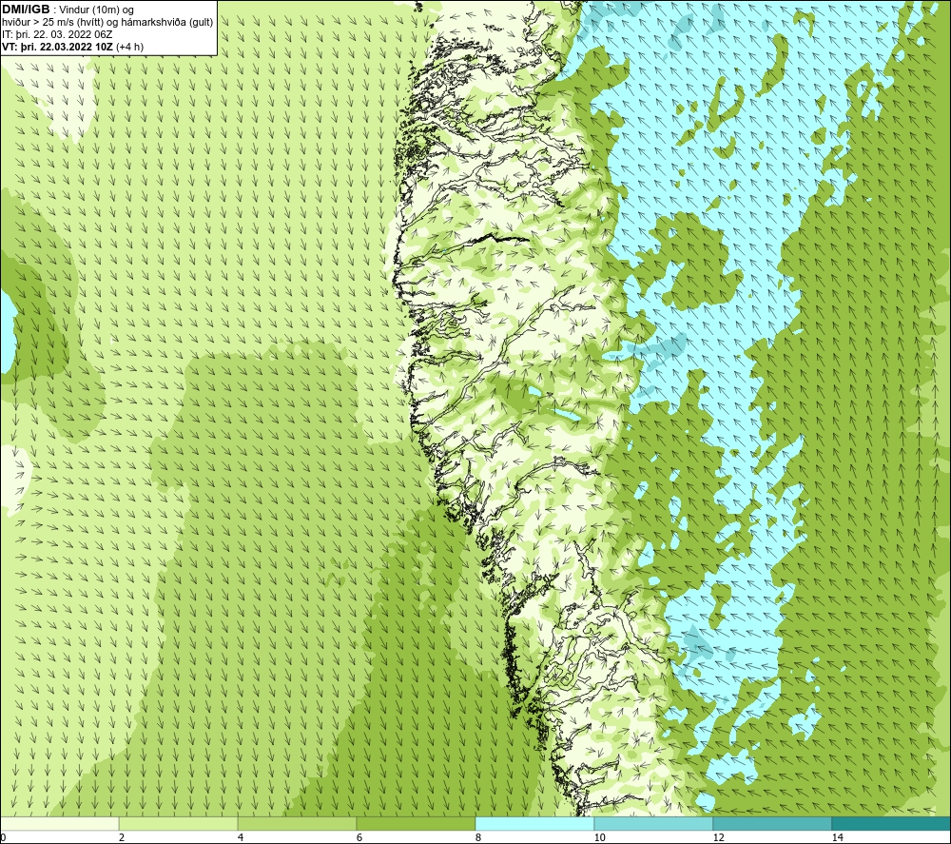Click the 8–10 m/s light cyan swatch
This screenshot has height=844, width=951.
click(534, 823)
